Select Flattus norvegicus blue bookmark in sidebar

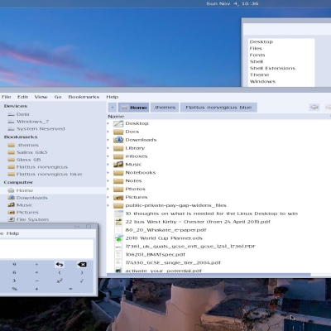49,175
